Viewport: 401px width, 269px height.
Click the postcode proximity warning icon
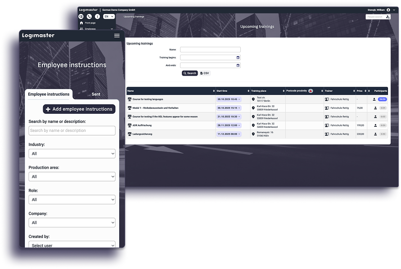coord(311,91)
